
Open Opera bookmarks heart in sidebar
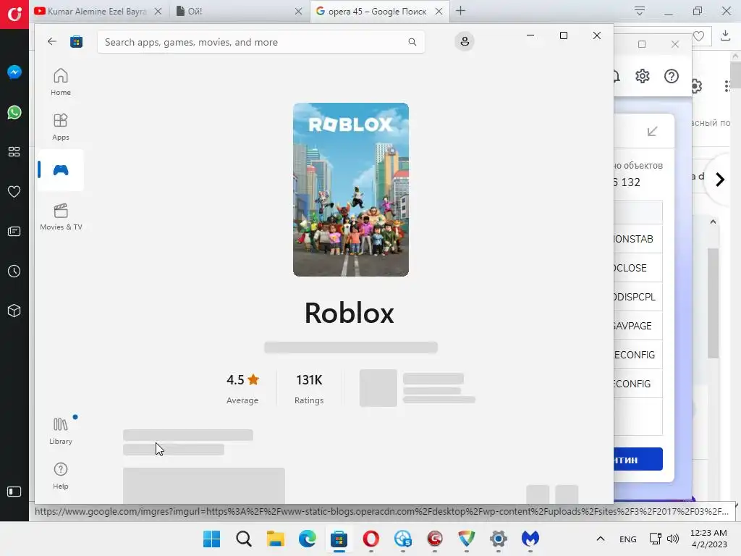click(14, 191)
